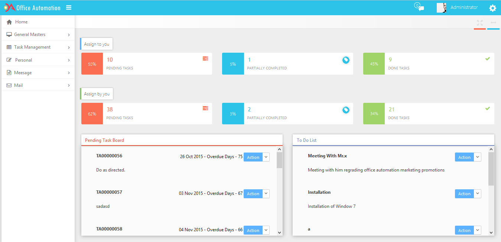Expand the General Masters chevron
Viewport: 501px width, 242px height.
69,35
